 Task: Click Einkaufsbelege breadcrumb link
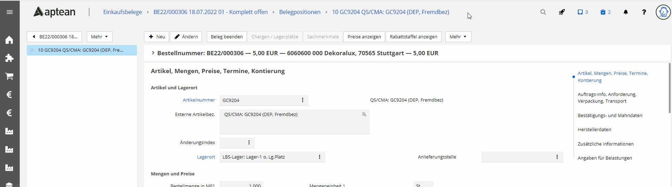(122, 12)
